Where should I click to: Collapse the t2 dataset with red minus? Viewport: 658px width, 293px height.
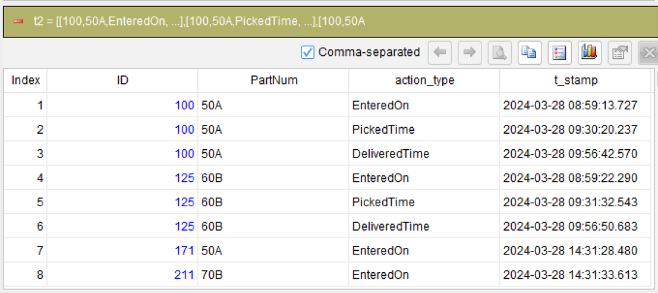click(x=18, y=21)
